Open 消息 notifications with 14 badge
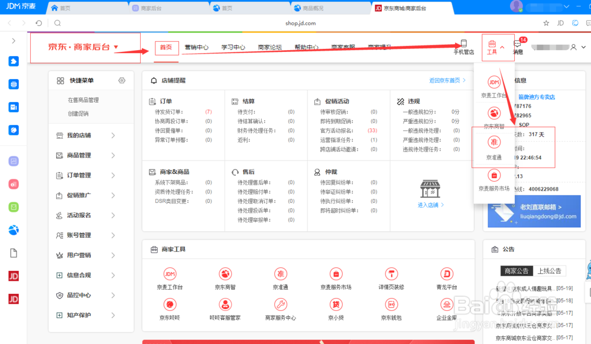Screen dimensions: 591x344 519,47
